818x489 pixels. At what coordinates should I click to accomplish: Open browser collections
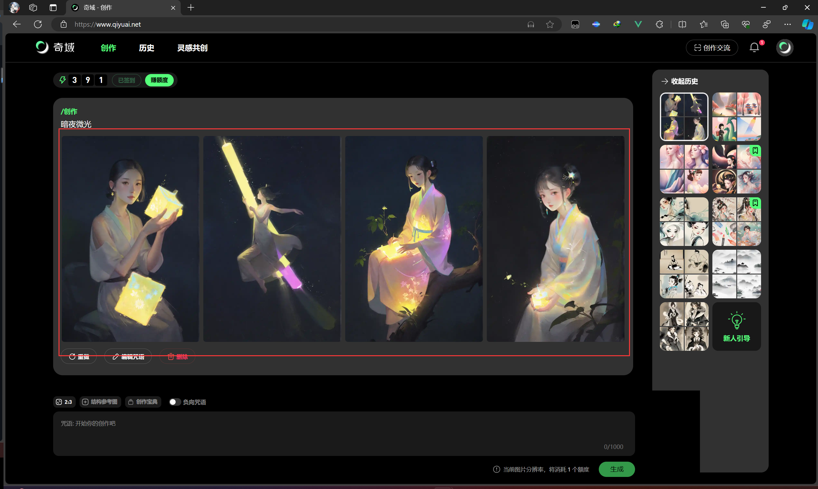click(724, 24)
